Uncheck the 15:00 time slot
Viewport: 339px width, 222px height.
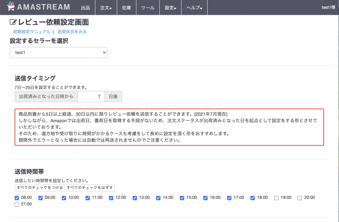[182, 198]
